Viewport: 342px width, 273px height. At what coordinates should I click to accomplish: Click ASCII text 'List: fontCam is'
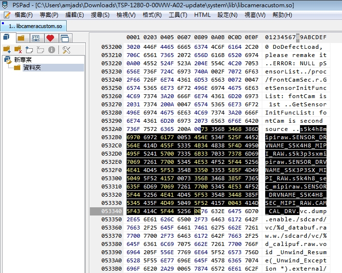pyautogui.click(x=296, y=96)
